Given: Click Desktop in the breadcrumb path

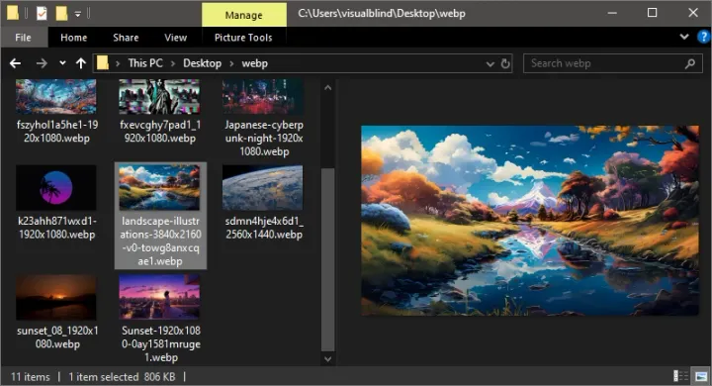Looking at the screenshot, I should (x=202, y=63).
